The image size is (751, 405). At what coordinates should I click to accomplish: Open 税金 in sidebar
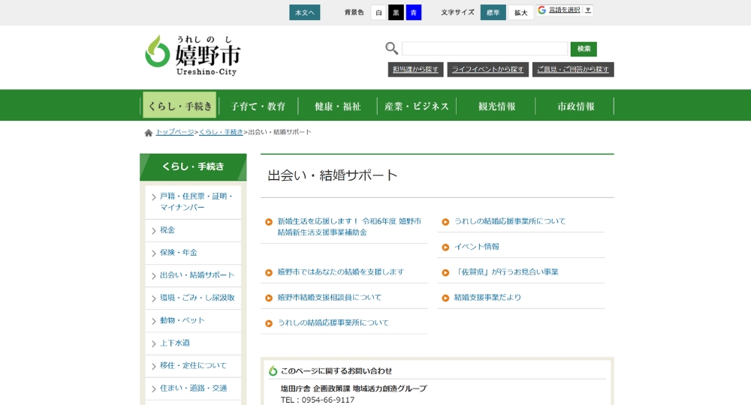tap(193, 230)
